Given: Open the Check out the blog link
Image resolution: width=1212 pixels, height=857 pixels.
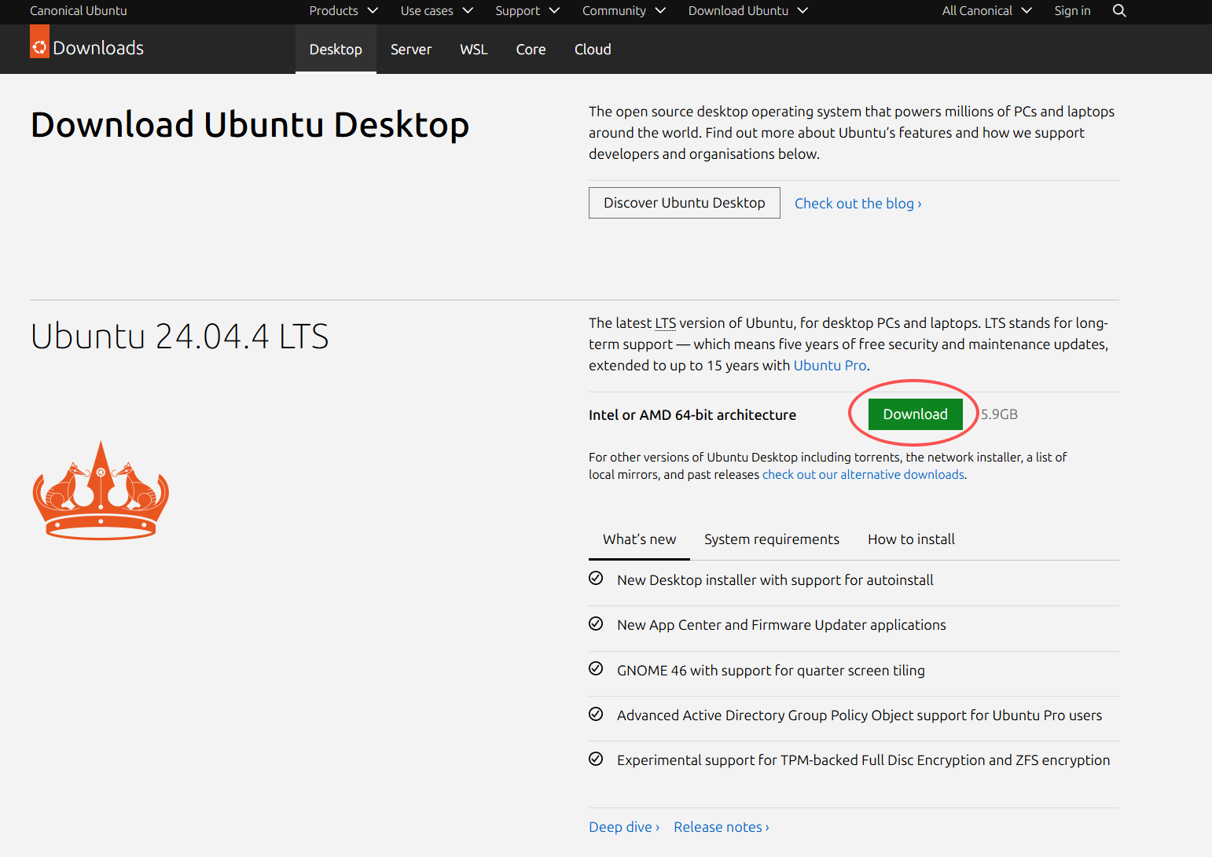Looking at the screenshot, I should point(858,204).
